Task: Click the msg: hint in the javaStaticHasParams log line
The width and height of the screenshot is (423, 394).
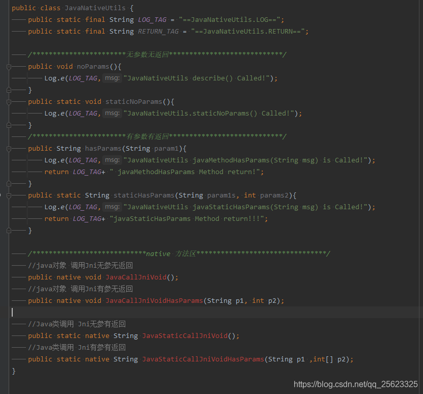Action: (112, 207)
